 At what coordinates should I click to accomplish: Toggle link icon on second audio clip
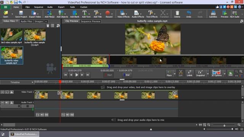point(72,115)
